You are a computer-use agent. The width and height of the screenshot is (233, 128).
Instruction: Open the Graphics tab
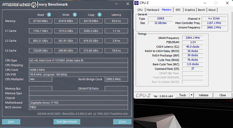[x=190, y=10]
